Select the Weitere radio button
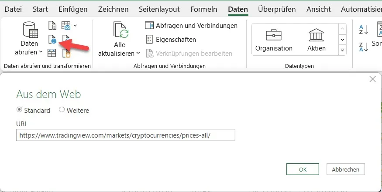The height and width of the screenshot is (192, 382). click(x=62, y=110)
